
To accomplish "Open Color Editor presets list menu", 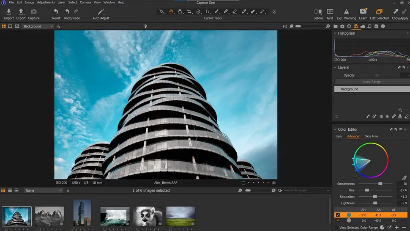I will (401, 129).
